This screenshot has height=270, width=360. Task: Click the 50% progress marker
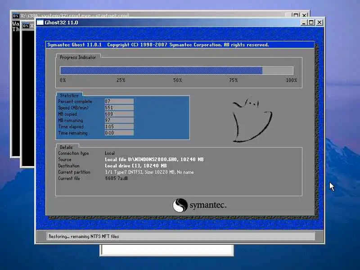tap(178, 80)
